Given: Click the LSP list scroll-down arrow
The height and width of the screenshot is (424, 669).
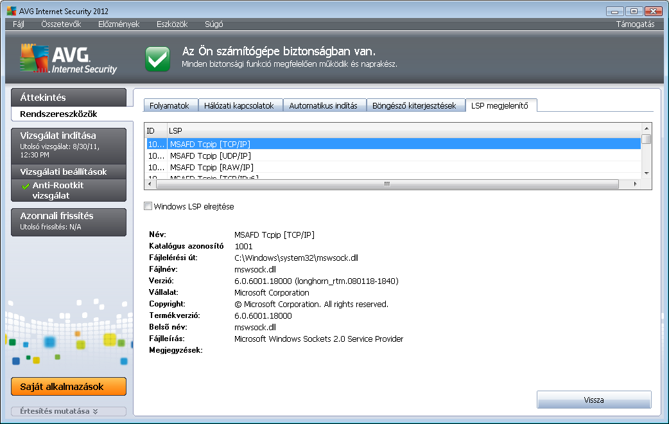Looking at the screenshot, I should point(647,173).
